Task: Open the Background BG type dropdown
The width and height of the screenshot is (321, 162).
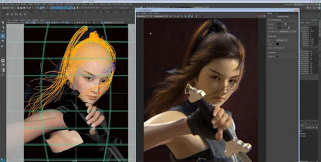Action: 282,40
